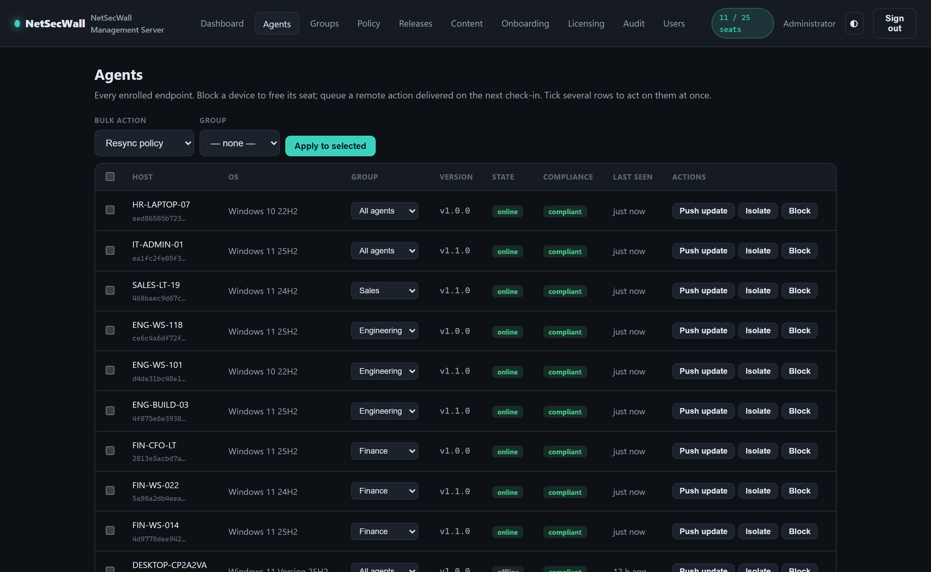Click the HOST column header

click(x=143, y=177)
